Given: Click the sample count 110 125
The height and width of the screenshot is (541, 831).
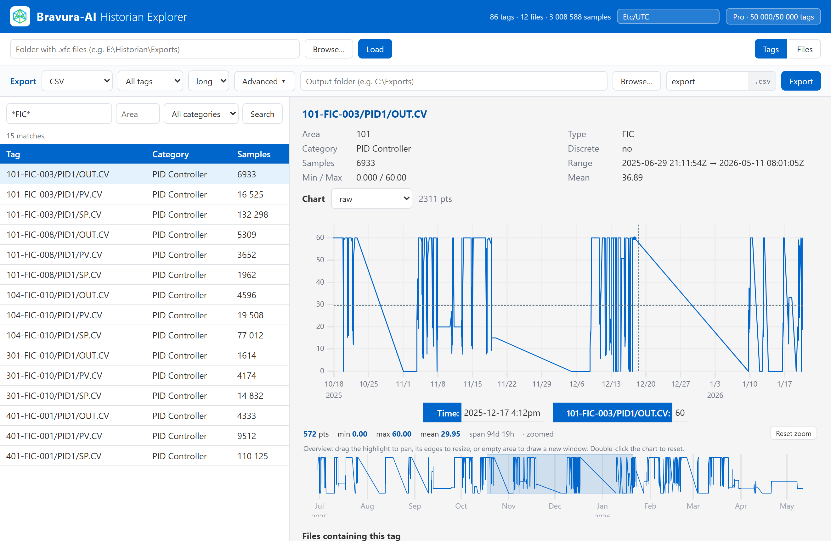Looking at the screenshot, I should click(252, 455).
